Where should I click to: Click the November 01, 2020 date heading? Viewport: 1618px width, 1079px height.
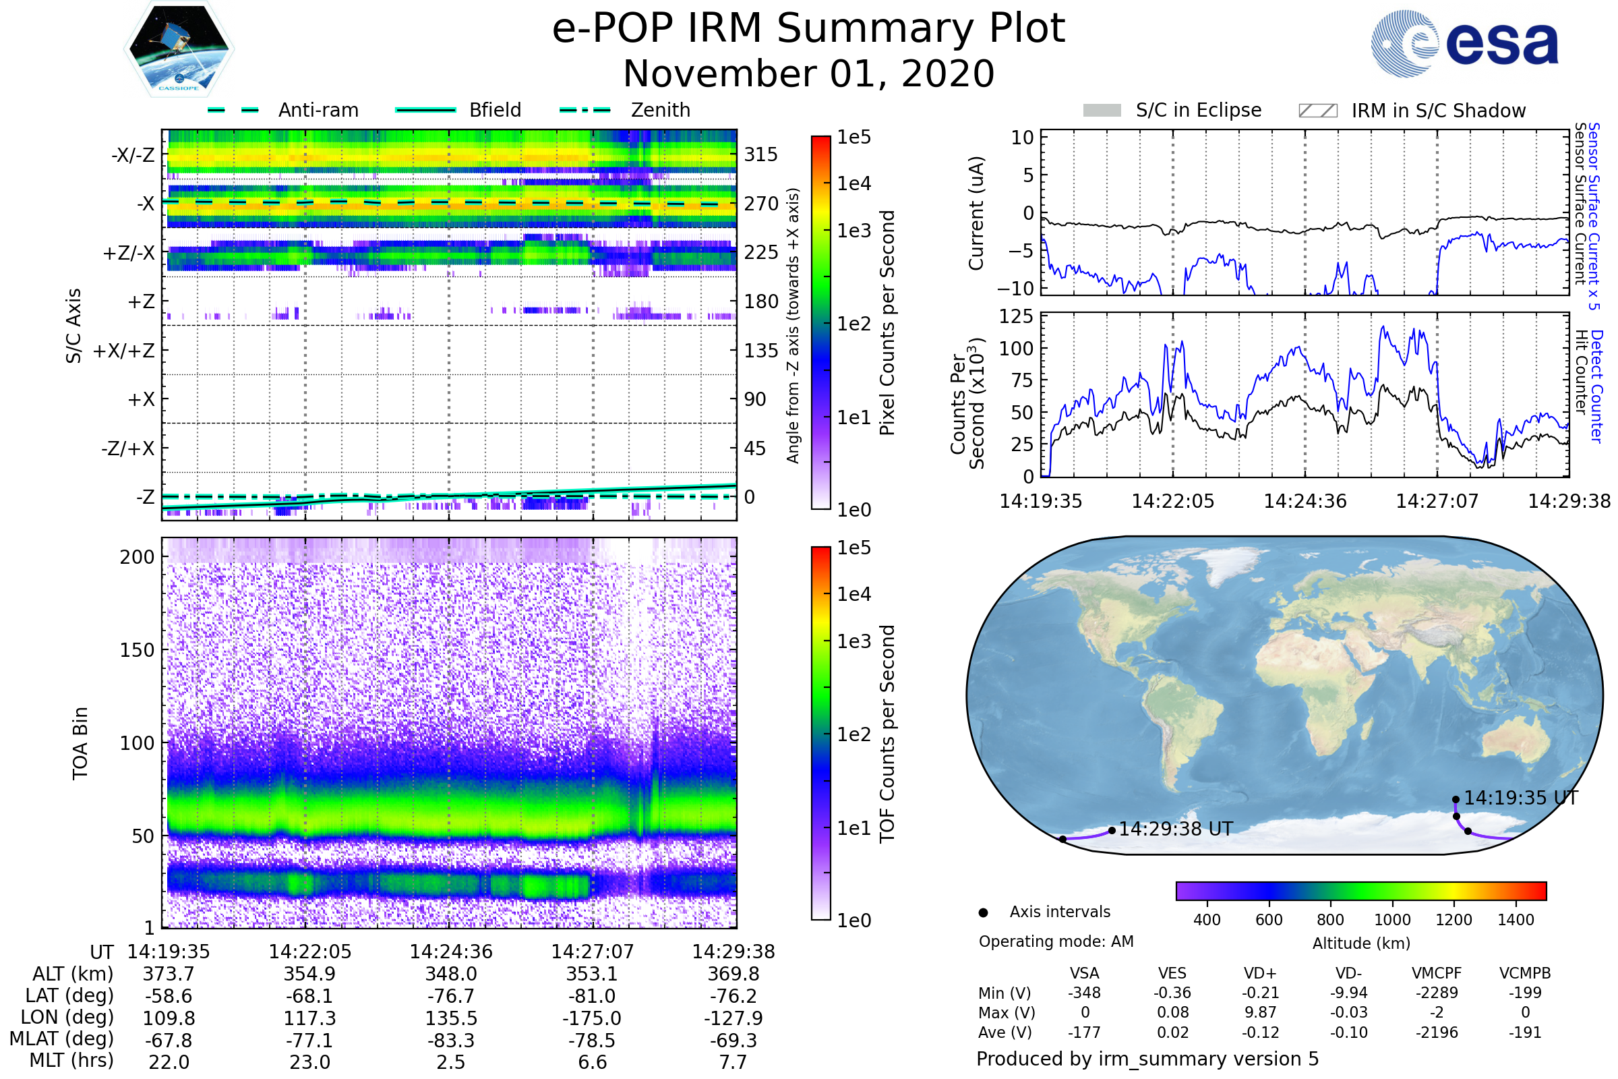click(x=808, y=74)
